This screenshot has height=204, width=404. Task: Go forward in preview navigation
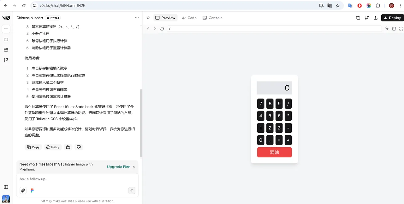[155, 29]
